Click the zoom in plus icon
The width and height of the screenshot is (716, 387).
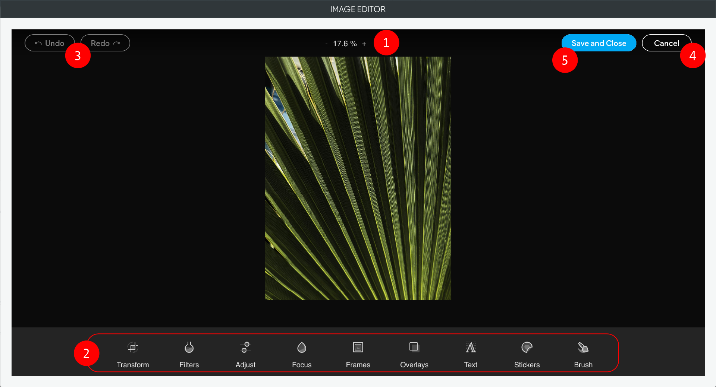364,44
